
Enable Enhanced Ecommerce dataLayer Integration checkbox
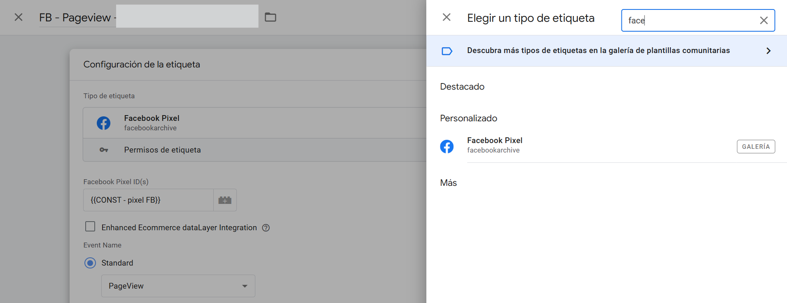[x=90, y=227]
